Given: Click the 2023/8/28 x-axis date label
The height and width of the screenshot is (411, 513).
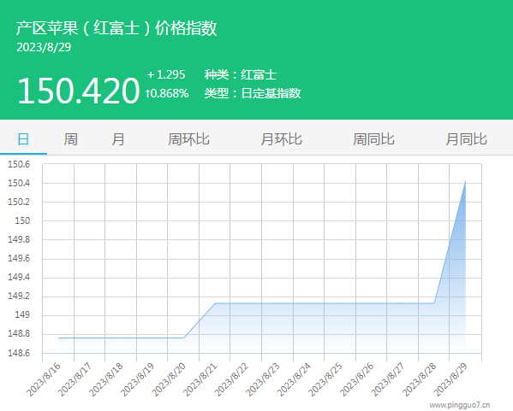Looking at the screenshot, I should click(x=419, y=379).
